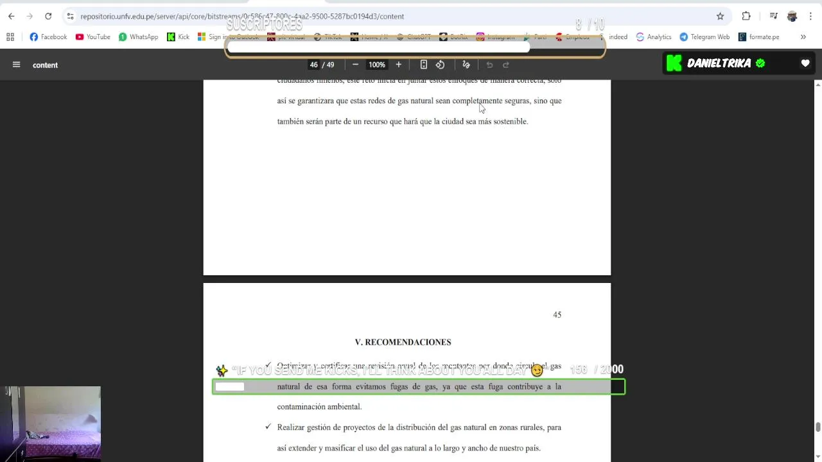Open the Chrome three-dot menu
The width and height of the screenshot is (822, 462).
tap(811, 16)
